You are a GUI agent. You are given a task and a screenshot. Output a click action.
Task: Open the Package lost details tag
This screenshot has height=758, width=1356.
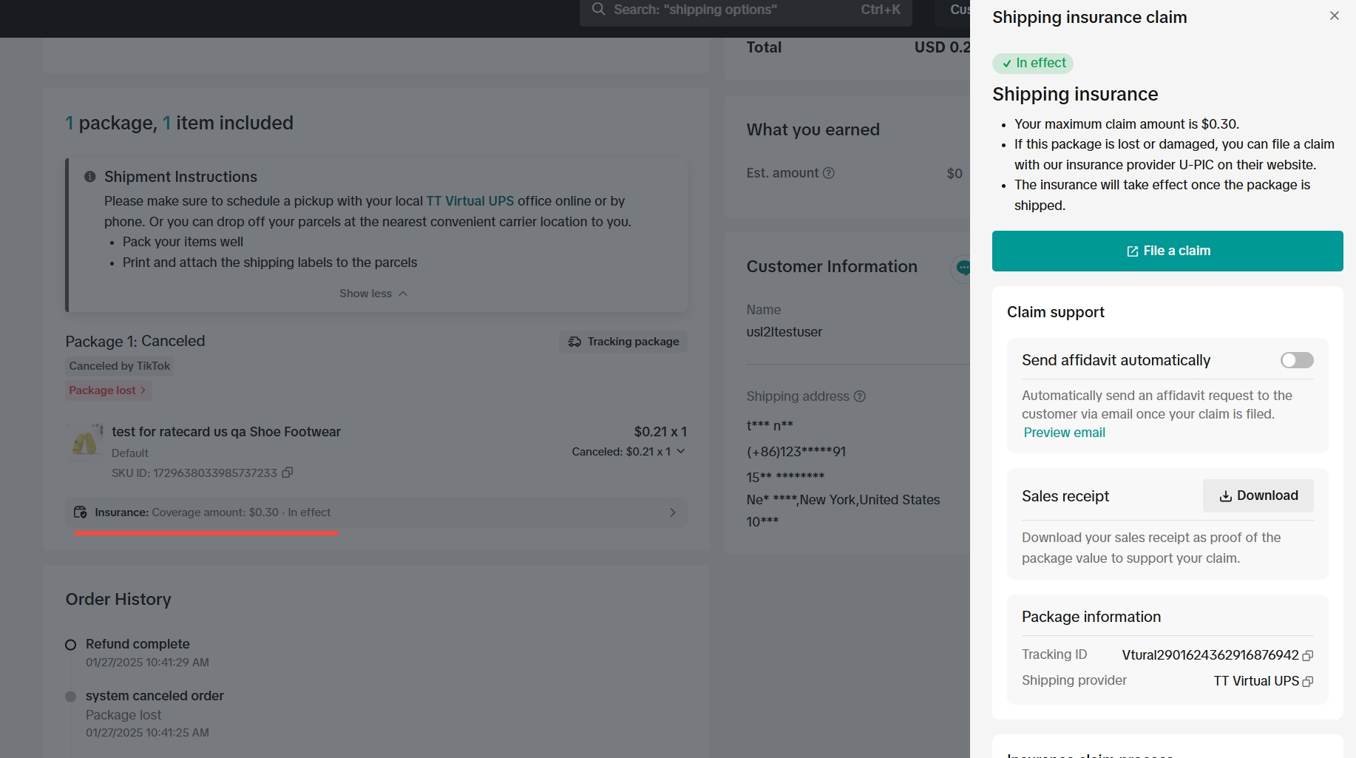pyautogui.click(x=108, y=390)
